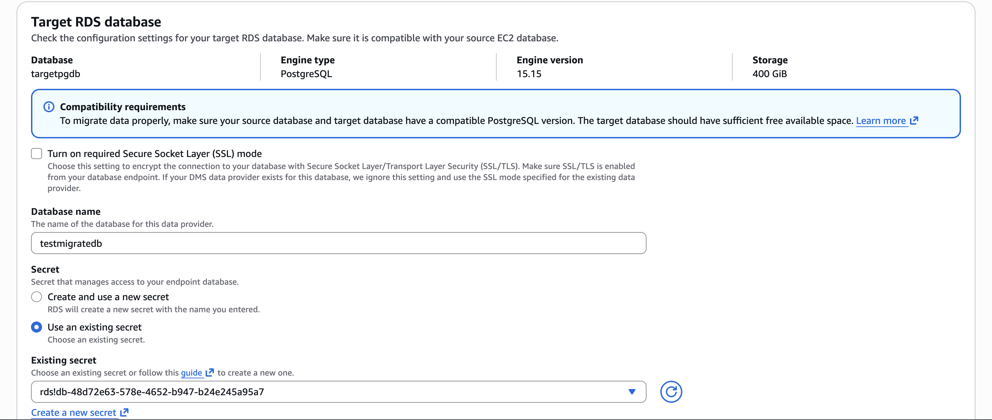Click the Engine version column label
The height and width of the screenshot is (420, 992).
tap(549, 60)
